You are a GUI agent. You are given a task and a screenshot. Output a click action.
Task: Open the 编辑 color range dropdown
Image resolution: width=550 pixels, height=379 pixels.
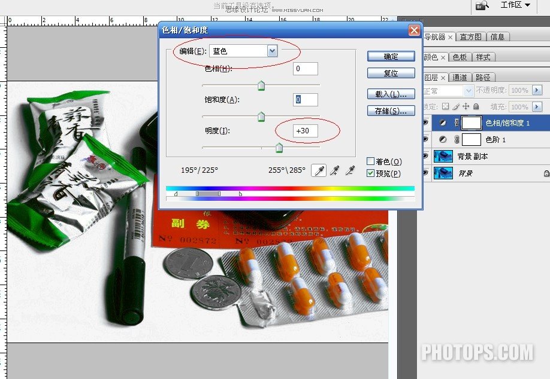click(272, 51)
